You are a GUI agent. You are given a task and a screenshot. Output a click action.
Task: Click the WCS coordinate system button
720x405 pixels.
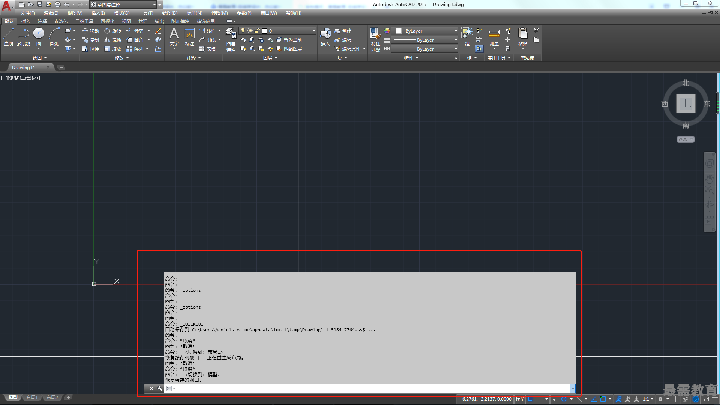[685, 139]
